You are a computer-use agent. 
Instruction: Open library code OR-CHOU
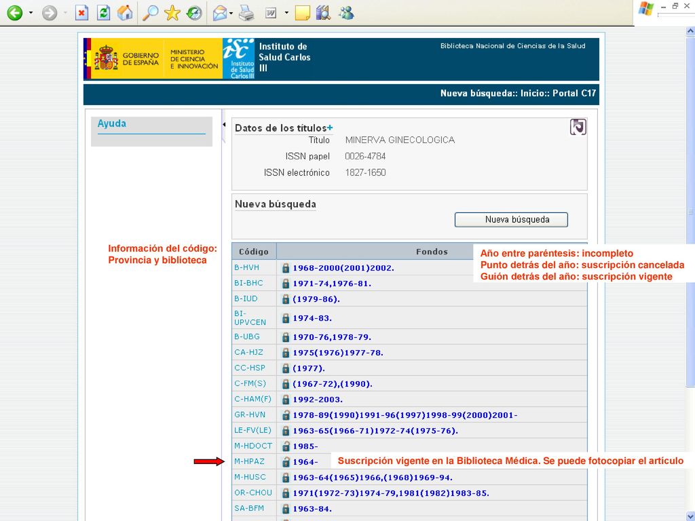[253, 493]
